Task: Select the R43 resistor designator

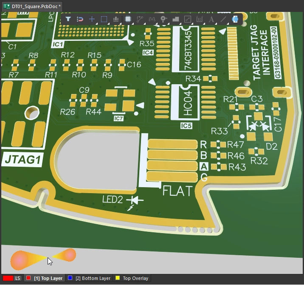Action: (x=237, y=167)
